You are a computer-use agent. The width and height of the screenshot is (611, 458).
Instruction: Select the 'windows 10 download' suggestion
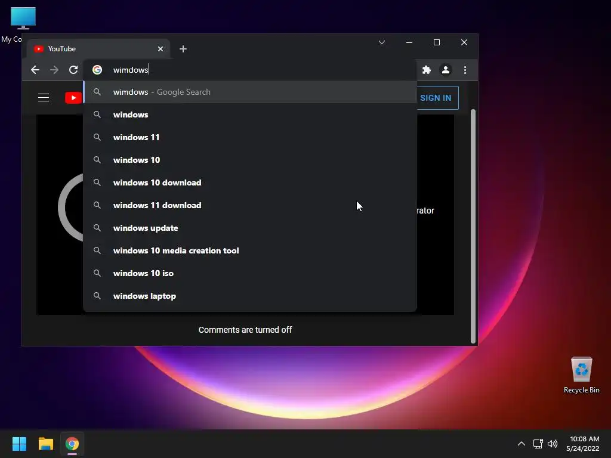(250, 182)
